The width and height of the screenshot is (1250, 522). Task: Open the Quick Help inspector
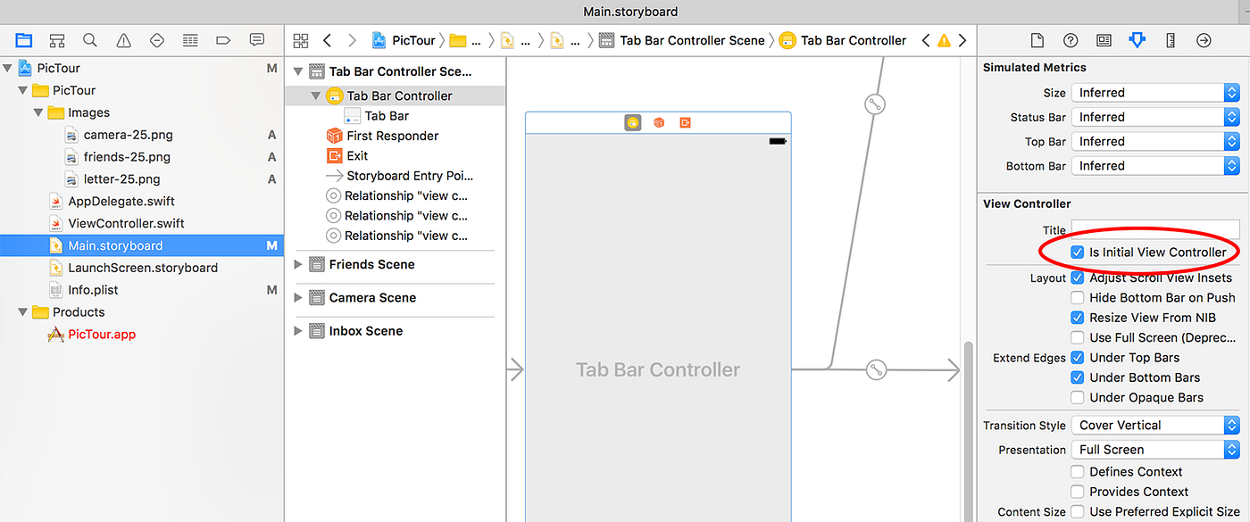click(1071, 40)
